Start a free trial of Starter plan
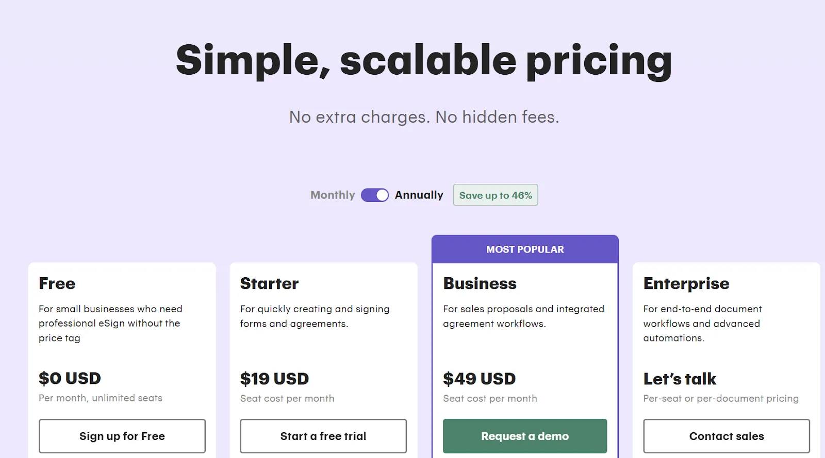 [x=323, y=436]
